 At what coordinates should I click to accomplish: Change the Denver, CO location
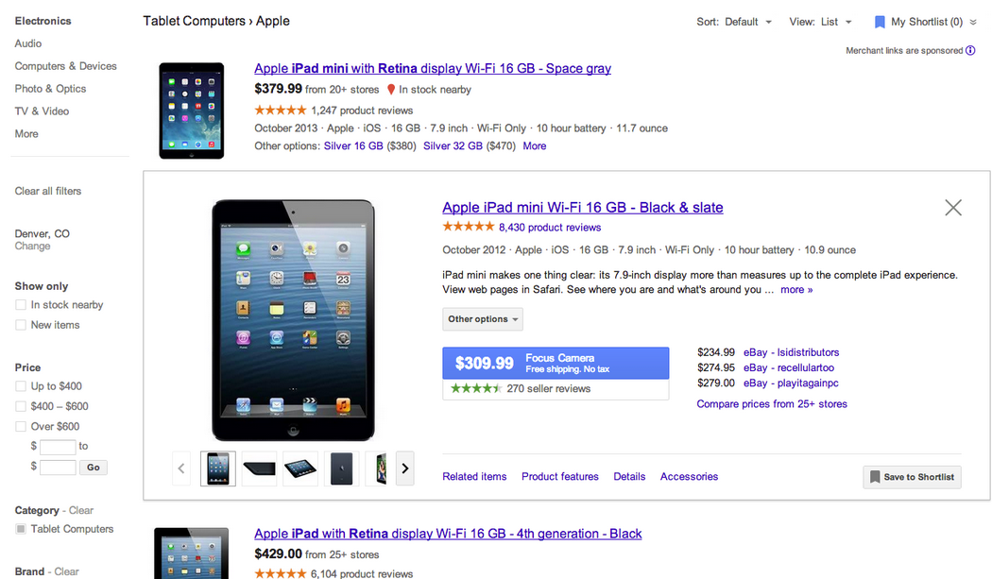pos(32,247)
